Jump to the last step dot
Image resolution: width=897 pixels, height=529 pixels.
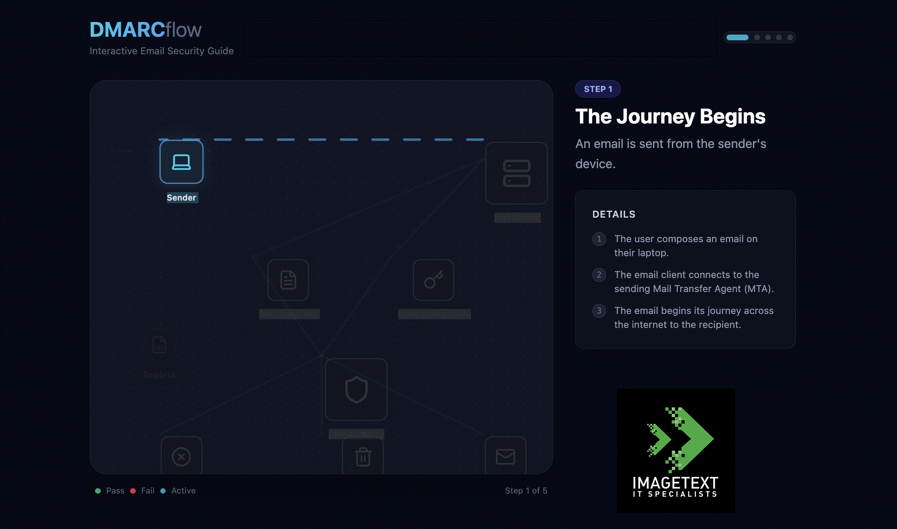click(x=790, y=38)
